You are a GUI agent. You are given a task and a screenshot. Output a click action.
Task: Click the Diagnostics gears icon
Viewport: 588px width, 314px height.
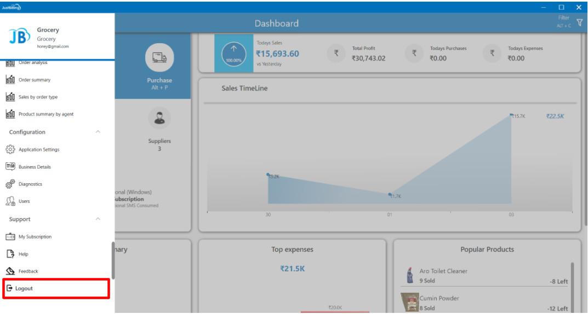tap(10, 184)
